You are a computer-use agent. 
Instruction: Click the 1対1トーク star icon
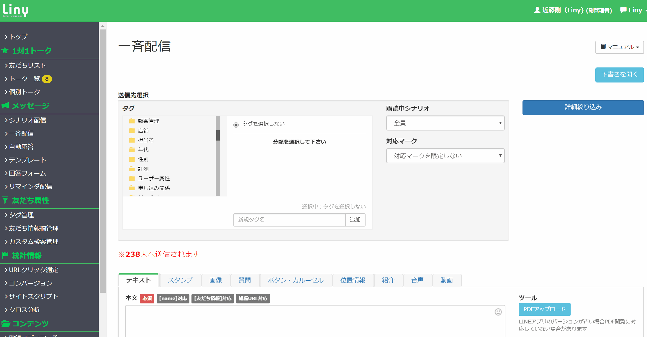pyautogui.click(x=5, y=51)
